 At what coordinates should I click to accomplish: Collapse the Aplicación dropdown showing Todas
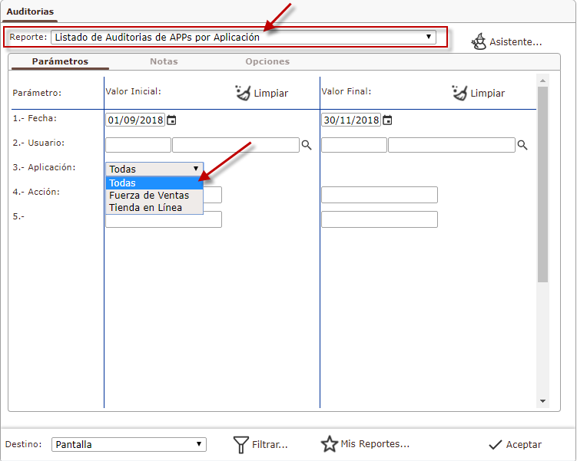click(154, 169)
